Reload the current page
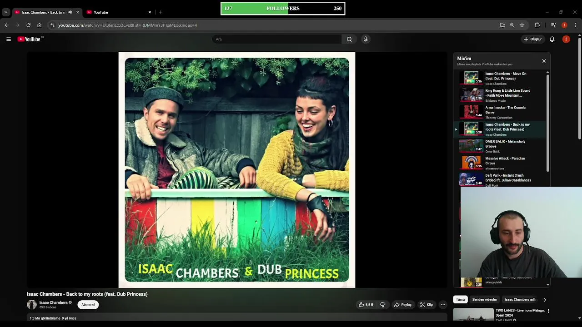 [x=28, y=25]
